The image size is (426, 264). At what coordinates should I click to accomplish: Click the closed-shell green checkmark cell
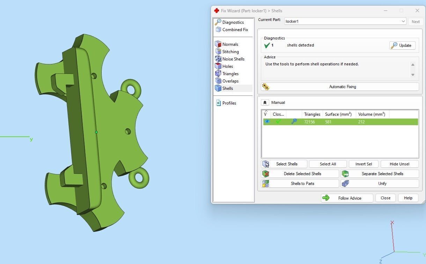278,122
